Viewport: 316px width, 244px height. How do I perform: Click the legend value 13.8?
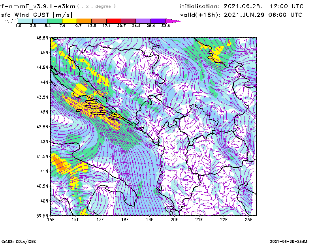(x=92, y=26)
